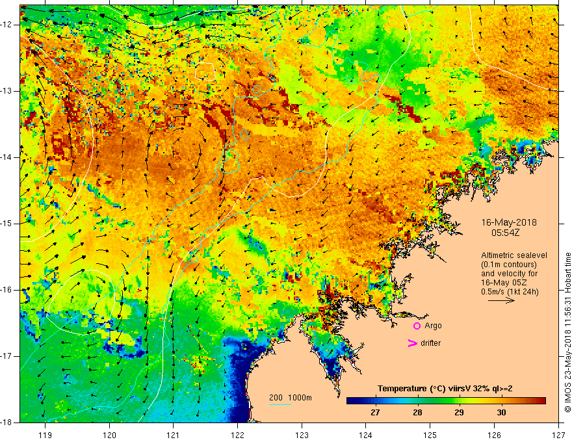Click 'and velocity for' caption line
The width and height of the screenshot is (572, 442).
(509, 274)
